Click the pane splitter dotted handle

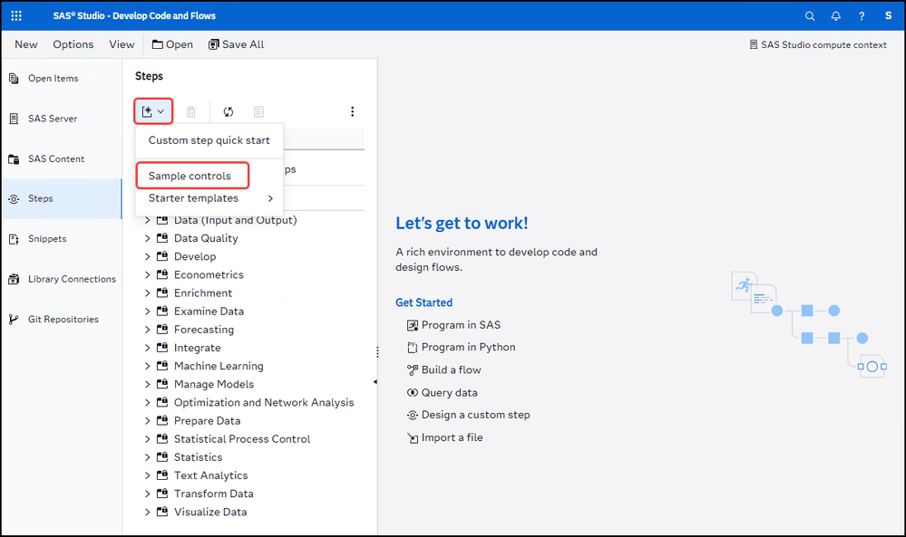[x=377, y=352]
